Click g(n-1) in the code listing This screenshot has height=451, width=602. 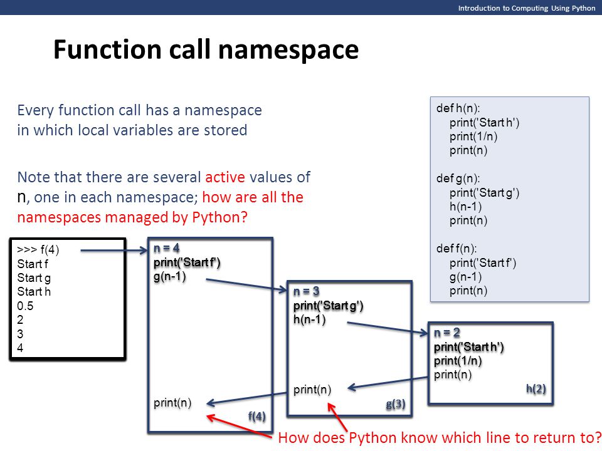[x=466, y=277]
